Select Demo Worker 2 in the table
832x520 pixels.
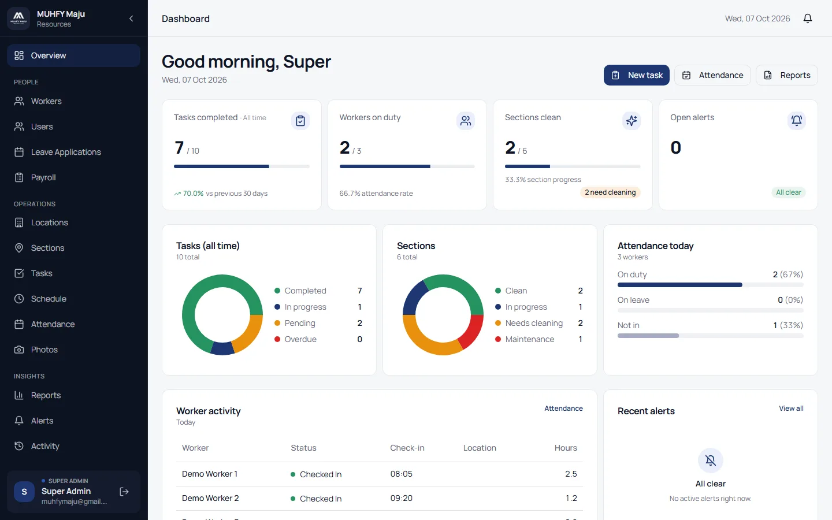point(210,498)
